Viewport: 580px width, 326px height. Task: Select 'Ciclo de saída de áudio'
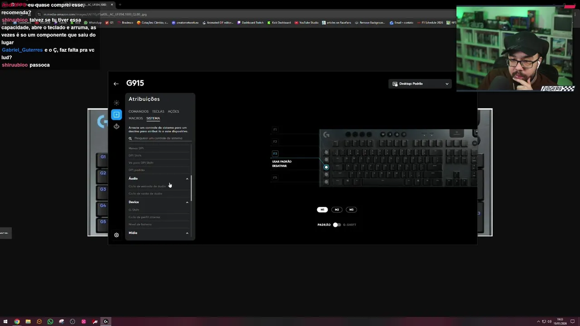(145, 193)
